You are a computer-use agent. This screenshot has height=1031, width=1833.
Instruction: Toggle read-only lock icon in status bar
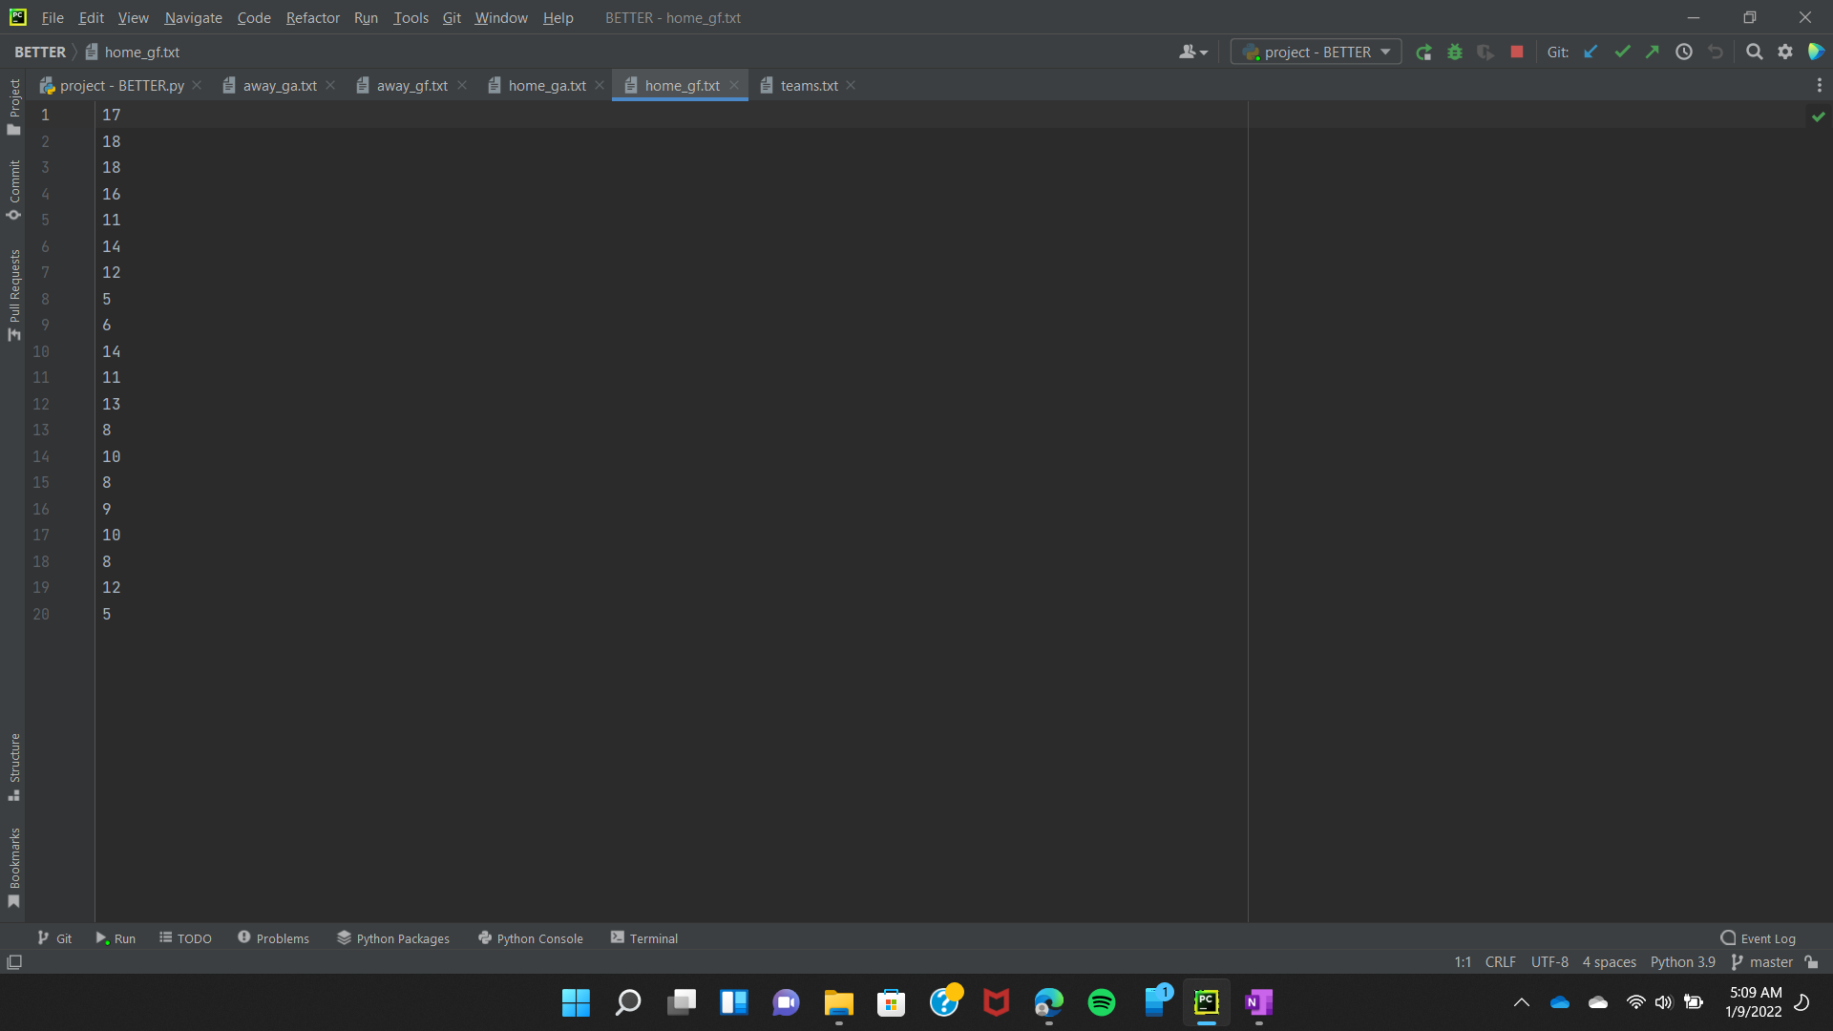pyautogui.click(x=1811, y=962)
